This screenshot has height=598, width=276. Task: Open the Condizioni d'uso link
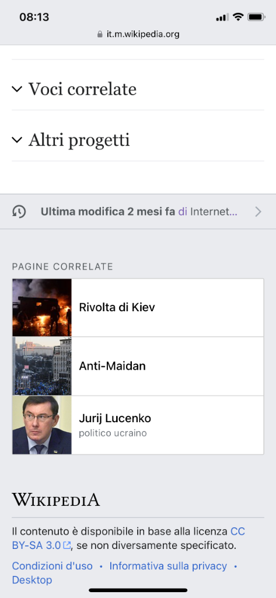[53, 566]
